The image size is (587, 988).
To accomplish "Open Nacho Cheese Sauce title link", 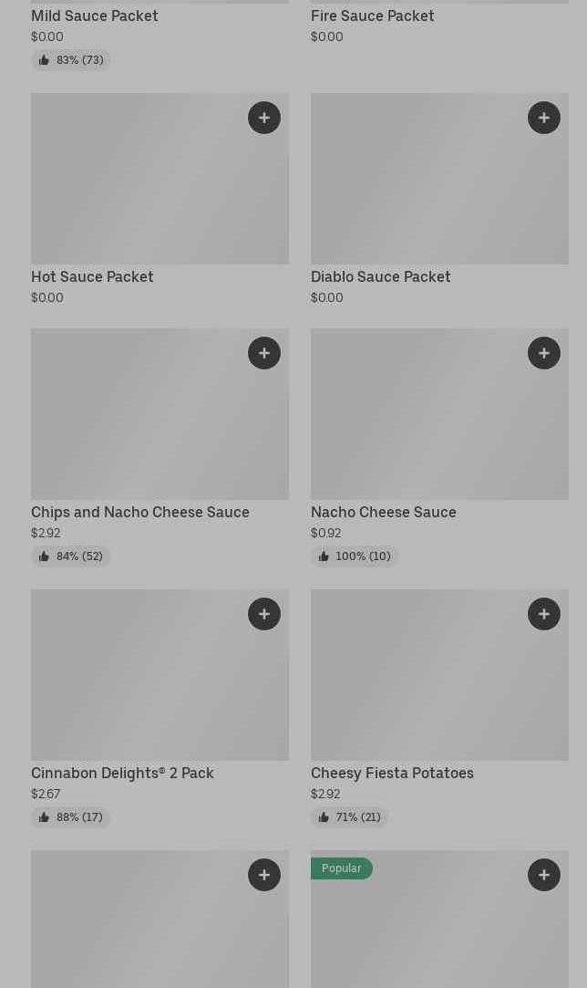I will (x=383, y=513).
